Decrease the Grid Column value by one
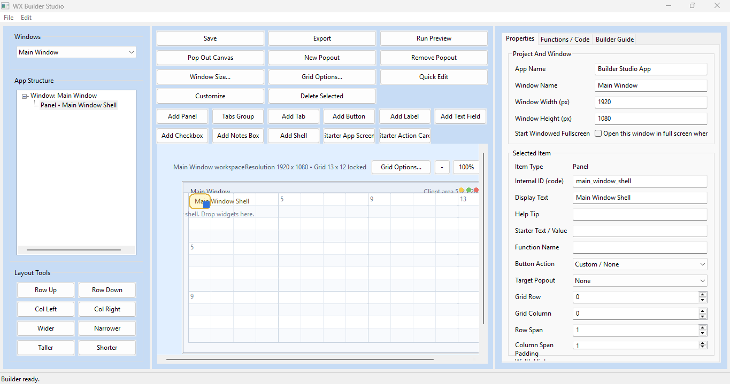 click(703, 317)
